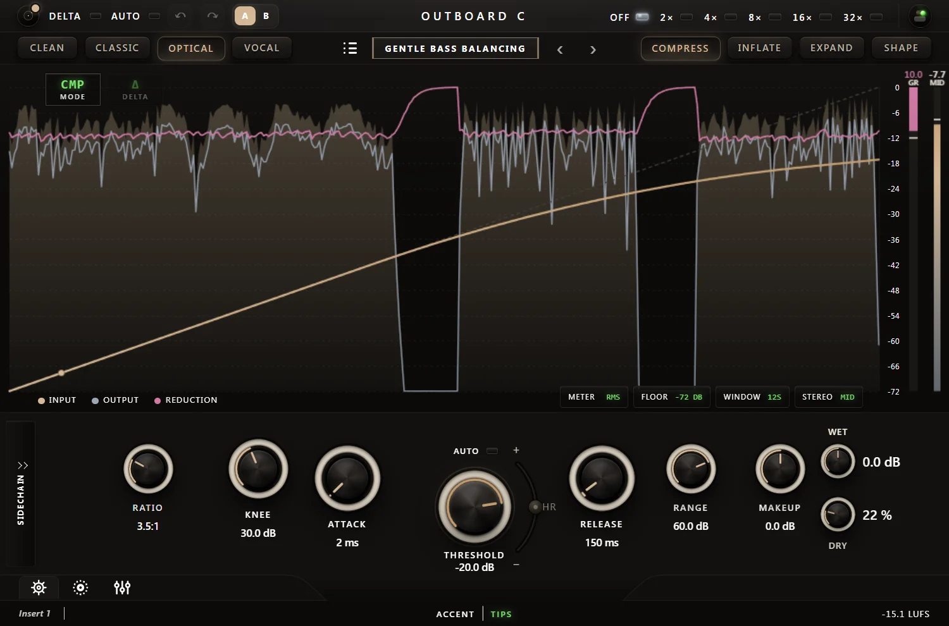This screenshot has height=626, width=949.
Task: Click the DELTA display button
Action: click(135, 89)
